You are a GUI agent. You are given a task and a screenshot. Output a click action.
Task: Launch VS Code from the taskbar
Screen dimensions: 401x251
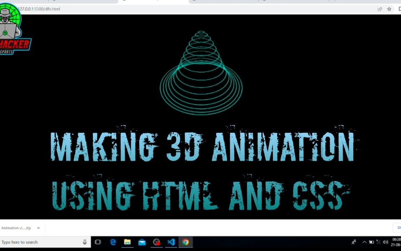coord(171,242)
